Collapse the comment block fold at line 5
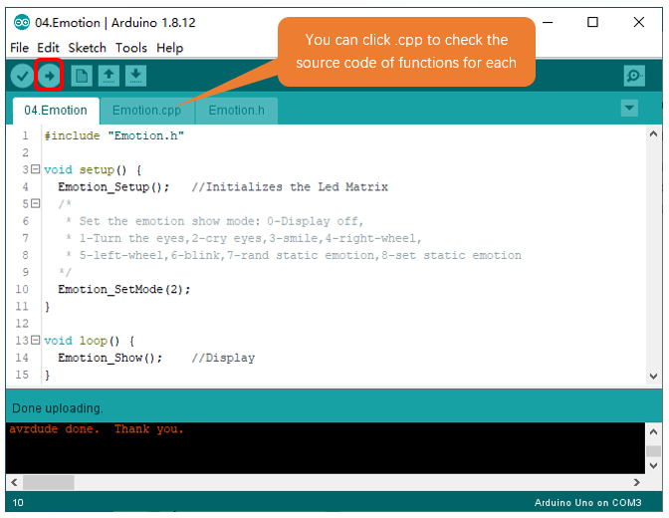The image size is (669, 518). tap(36, 203)
